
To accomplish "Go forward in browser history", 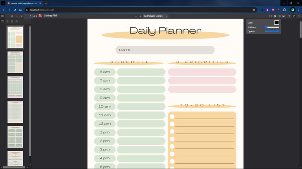I will (x=9, y=10).
